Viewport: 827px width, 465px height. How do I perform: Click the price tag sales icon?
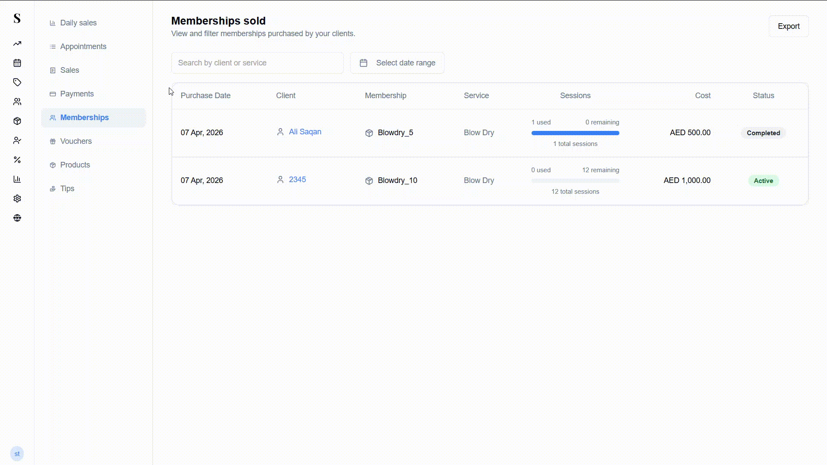(17, 82)
